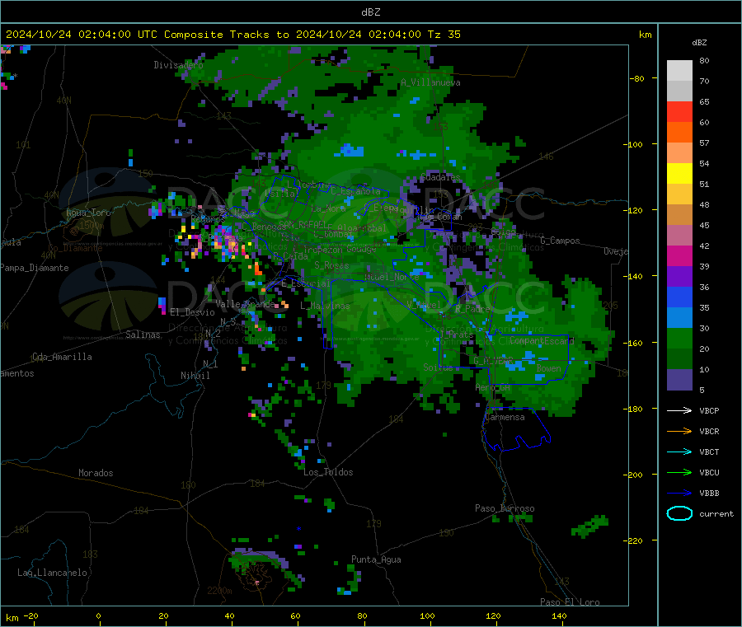Click the 'Divisadero' map label
Screen dimensions: 742x627
click(178, 65)
